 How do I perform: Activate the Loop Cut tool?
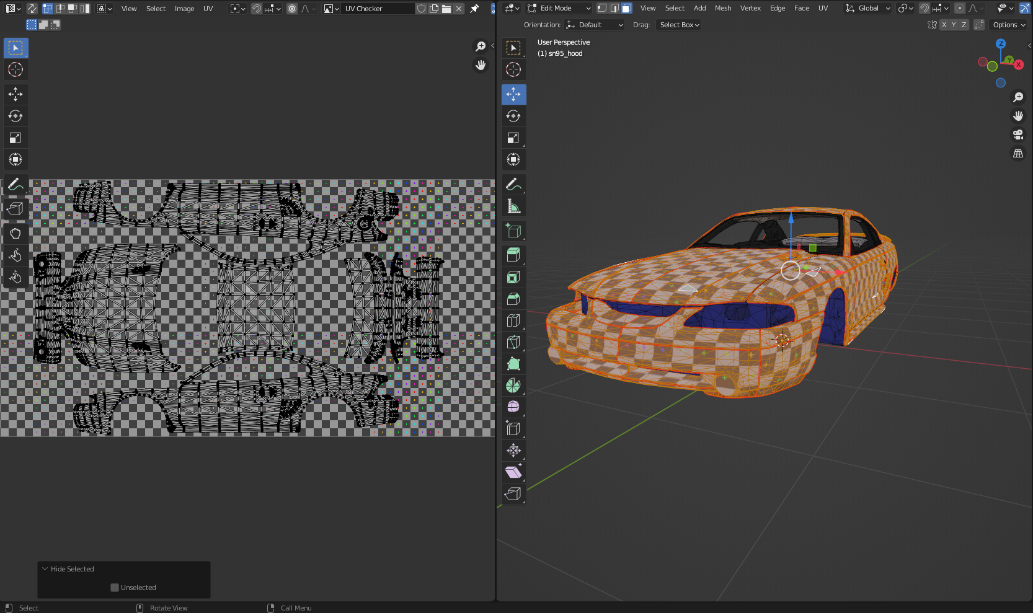coord(513,320)
